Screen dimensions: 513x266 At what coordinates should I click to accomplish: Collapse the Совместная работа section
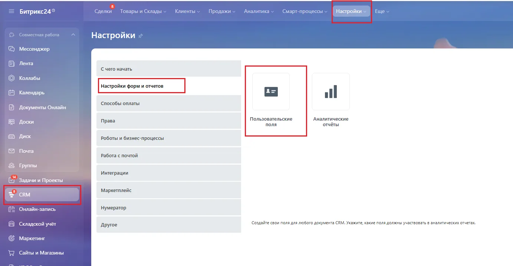click(73, 35)
